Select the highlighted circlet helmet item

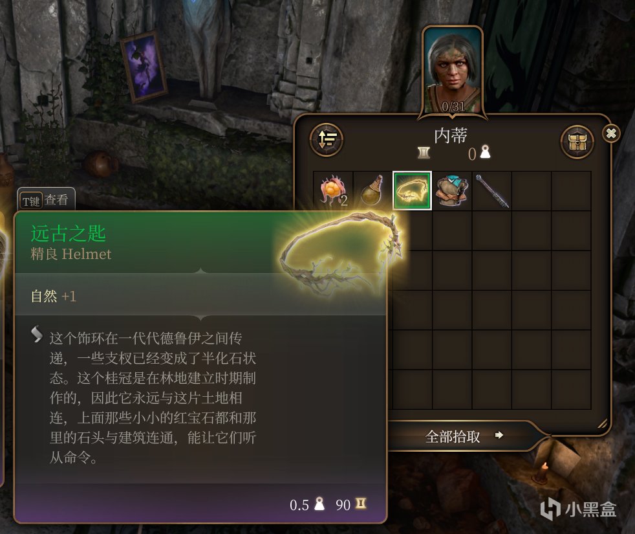click(x=413, y=190)
